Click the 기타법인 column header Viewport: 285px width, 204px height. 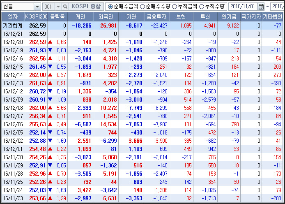click(x=272, y=17)
